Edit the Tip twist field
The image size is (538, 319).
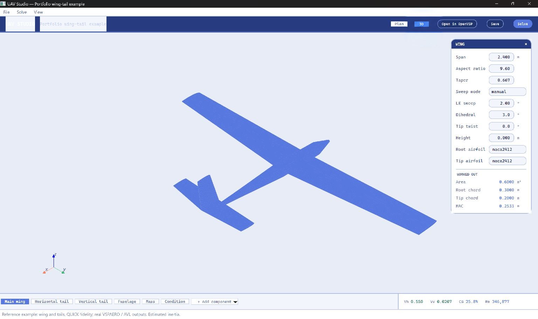click(501, 126)
